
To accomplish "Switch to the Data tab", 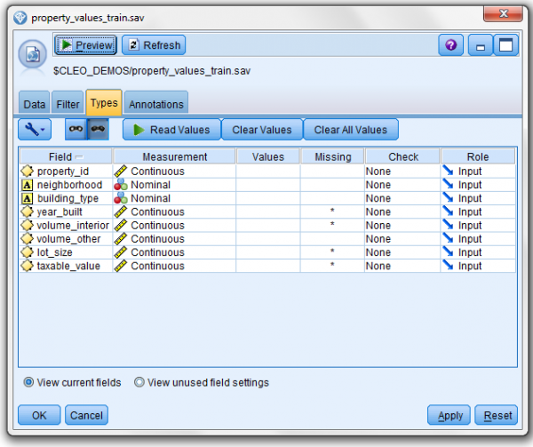I will (35, 103).
